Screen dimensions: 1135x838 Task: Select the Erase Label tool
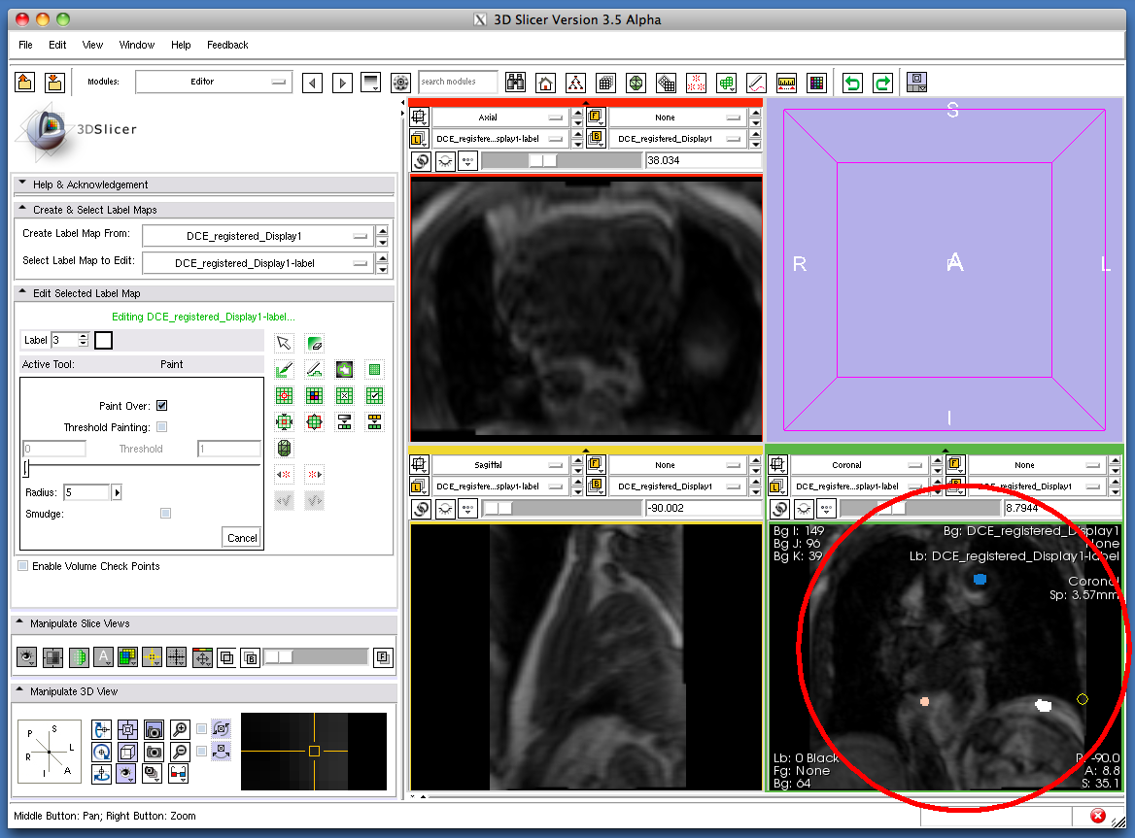coord(314,343)
